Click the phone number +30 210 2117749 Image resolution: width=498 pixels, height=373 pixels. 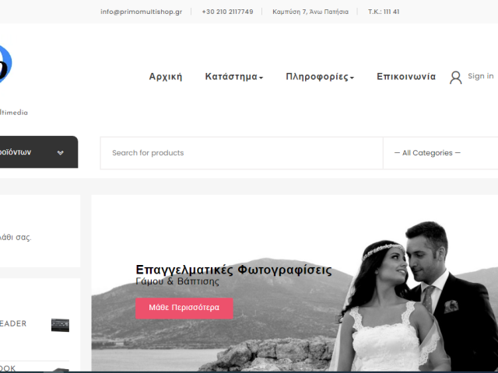coord(227,12)
